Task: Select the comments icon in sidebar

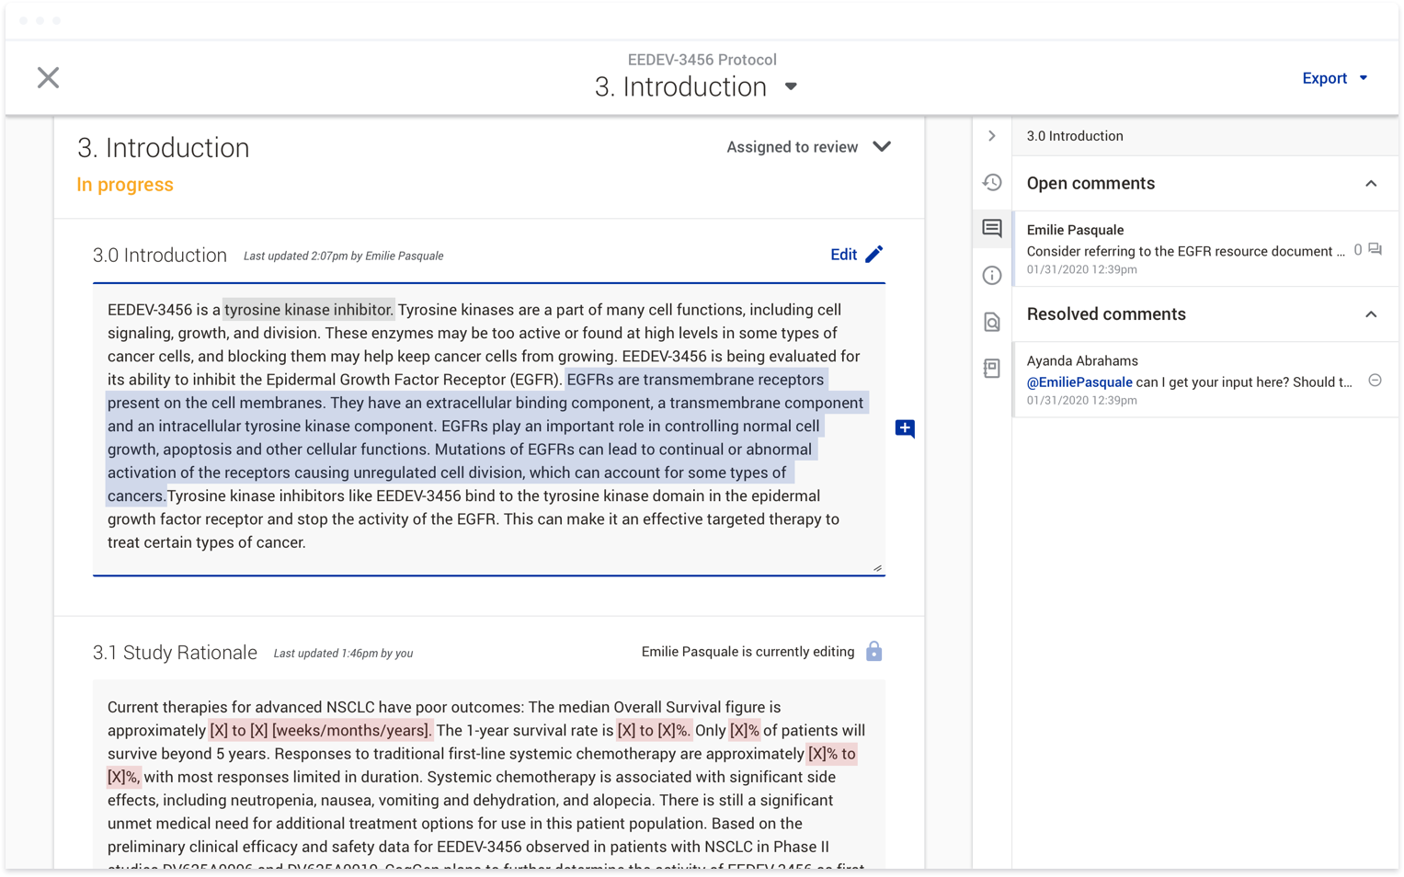Action: [x=992, y=228]
